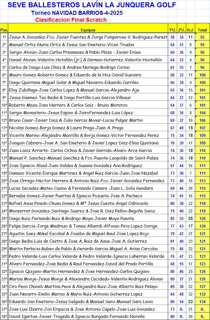The width and height of the screenshot is (210, 320).
Task: Select the 'H.J.' column header
Action: pos(191,30)
